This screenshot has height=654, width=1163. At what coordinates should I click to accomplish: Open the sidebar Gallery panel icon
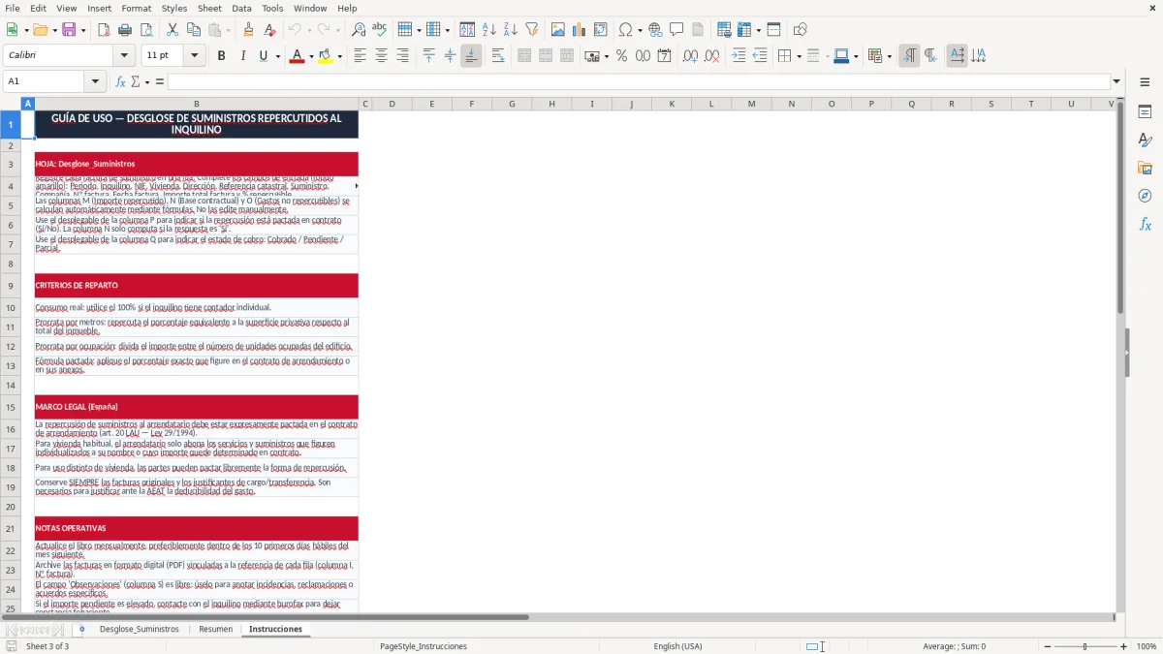[1146, 168]
